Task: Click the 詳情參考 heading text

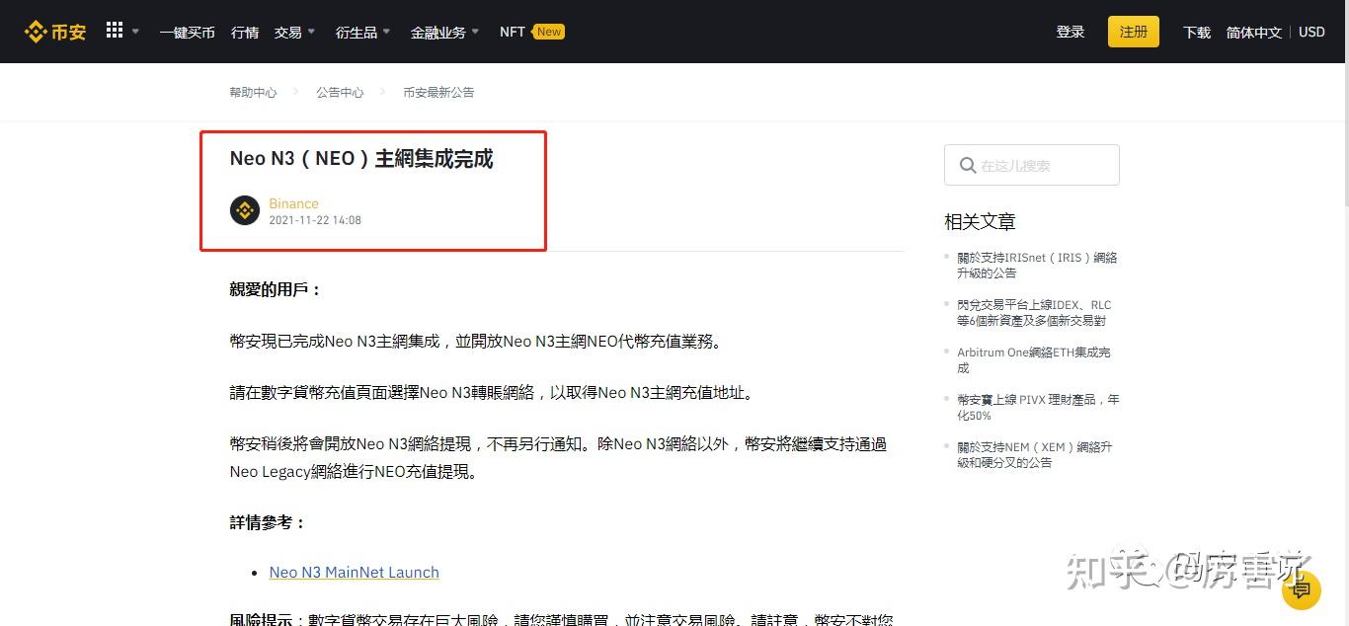Action: (x=268, y=522)
